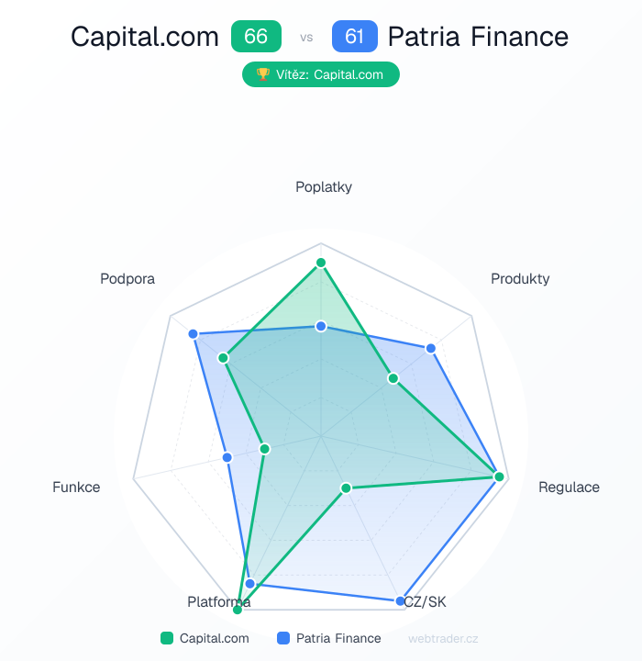Click Patria Finance blue legend square

(x=283, y=638)
